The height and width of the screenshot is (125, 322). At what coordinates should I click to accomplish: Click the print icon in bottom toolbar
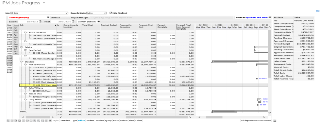tap(19, 121)
